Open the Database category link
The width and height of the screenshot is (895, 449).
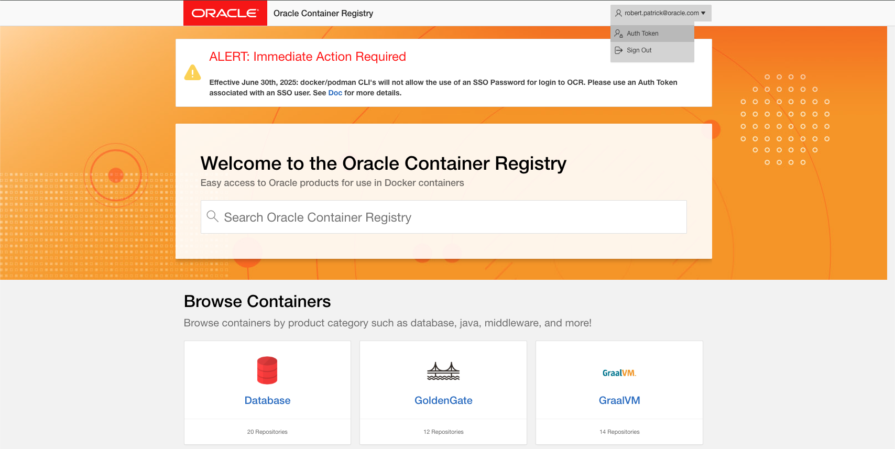(267, 400)
